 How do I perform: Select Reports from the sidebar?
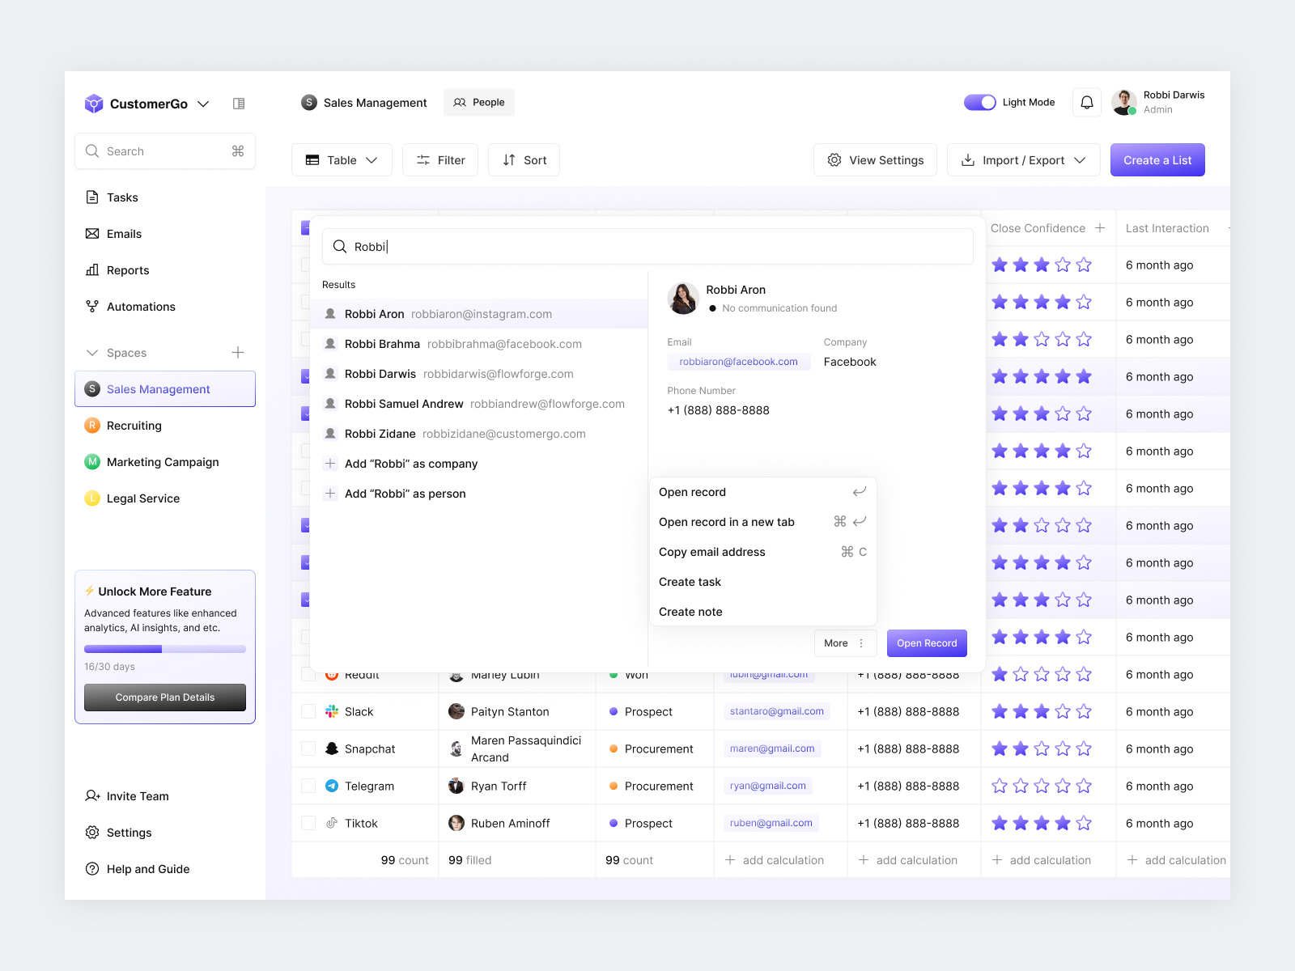coord(128,269)
